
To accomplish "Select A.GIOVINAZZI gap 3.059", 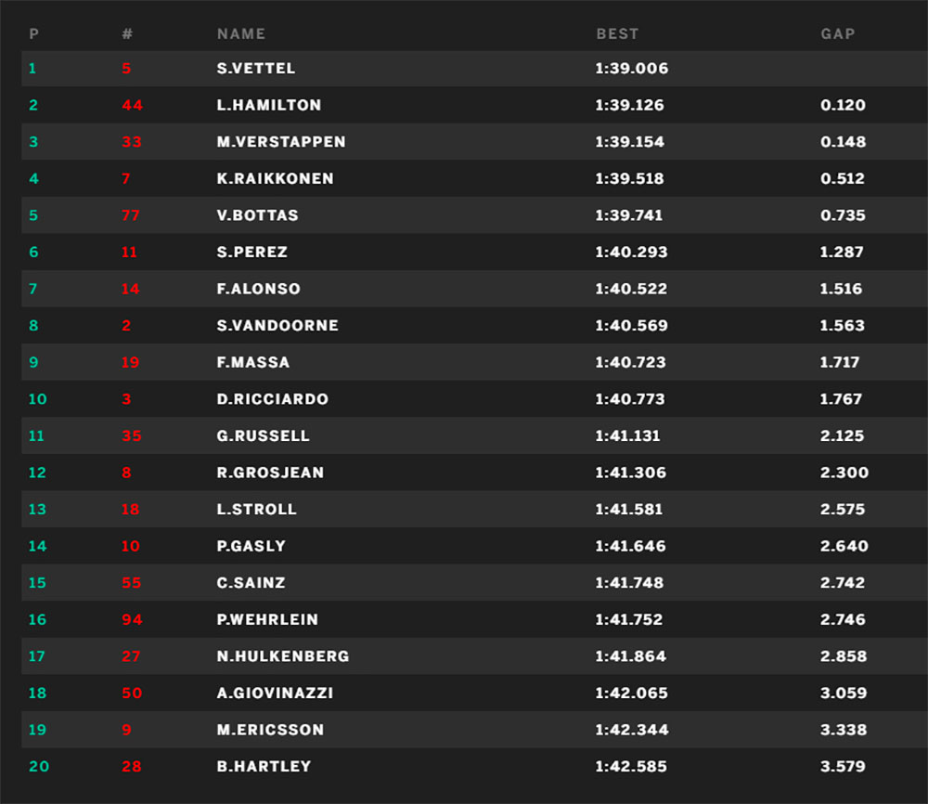I will click(843, 692).
